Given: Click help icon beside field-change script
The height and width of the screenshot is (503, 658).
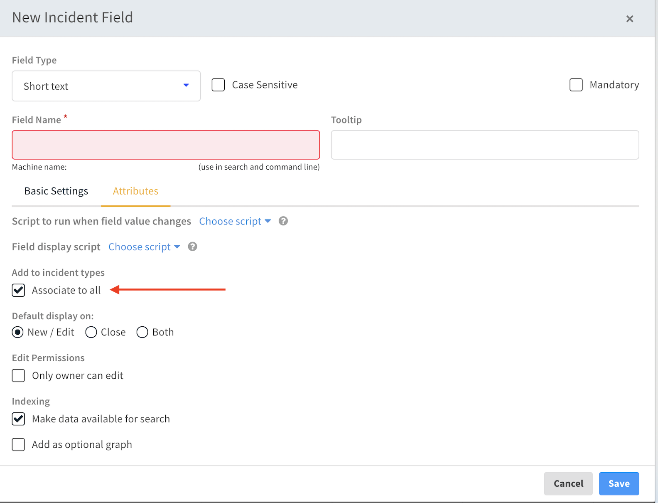Looking at the screenshot, I should coord(283,221).
